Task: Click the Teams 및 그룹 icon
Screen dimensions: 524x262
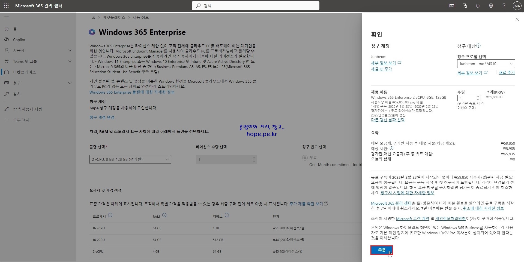Action: point(7,61)
